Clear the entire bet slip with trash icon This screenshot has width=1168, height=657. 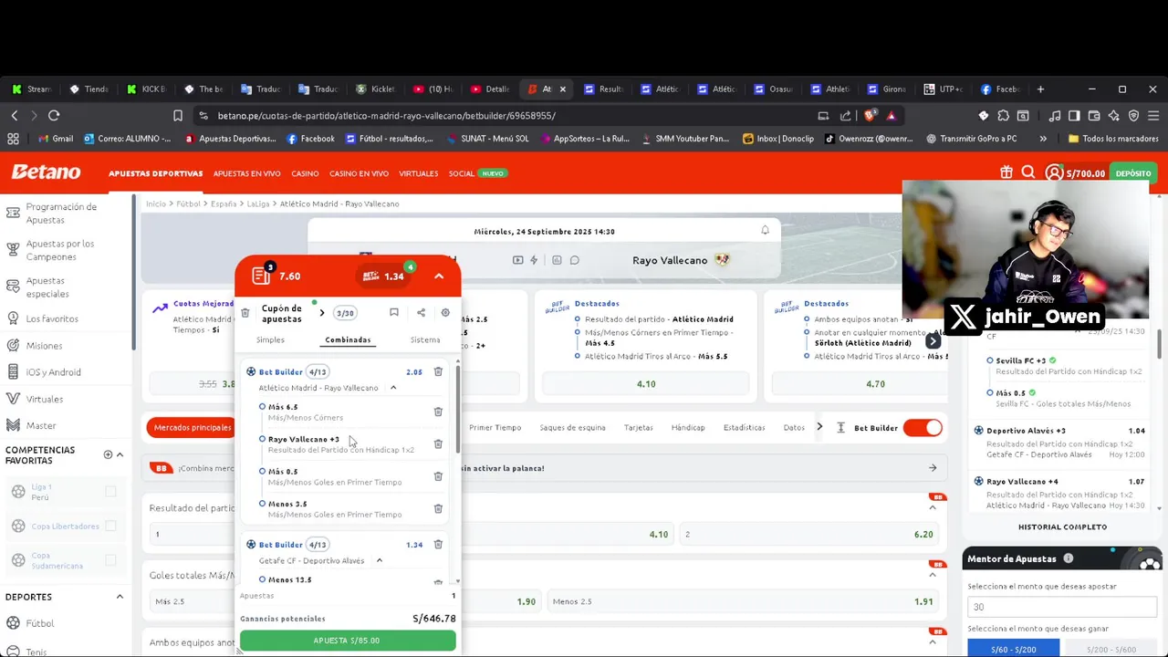245,313
